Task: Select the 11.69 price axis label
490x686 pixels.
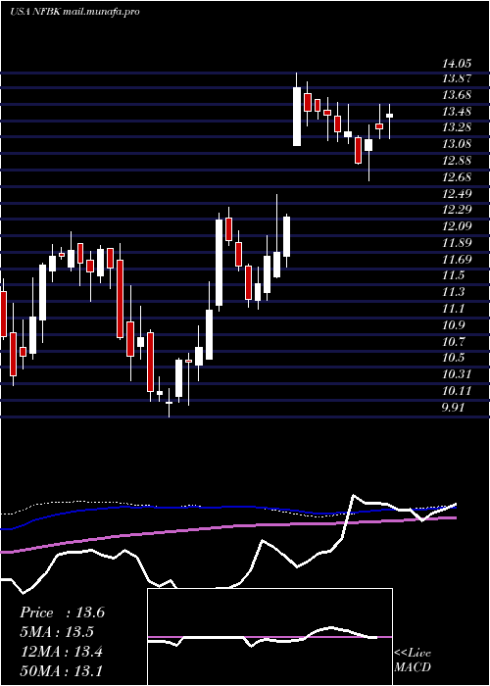Action: [457, 260]
